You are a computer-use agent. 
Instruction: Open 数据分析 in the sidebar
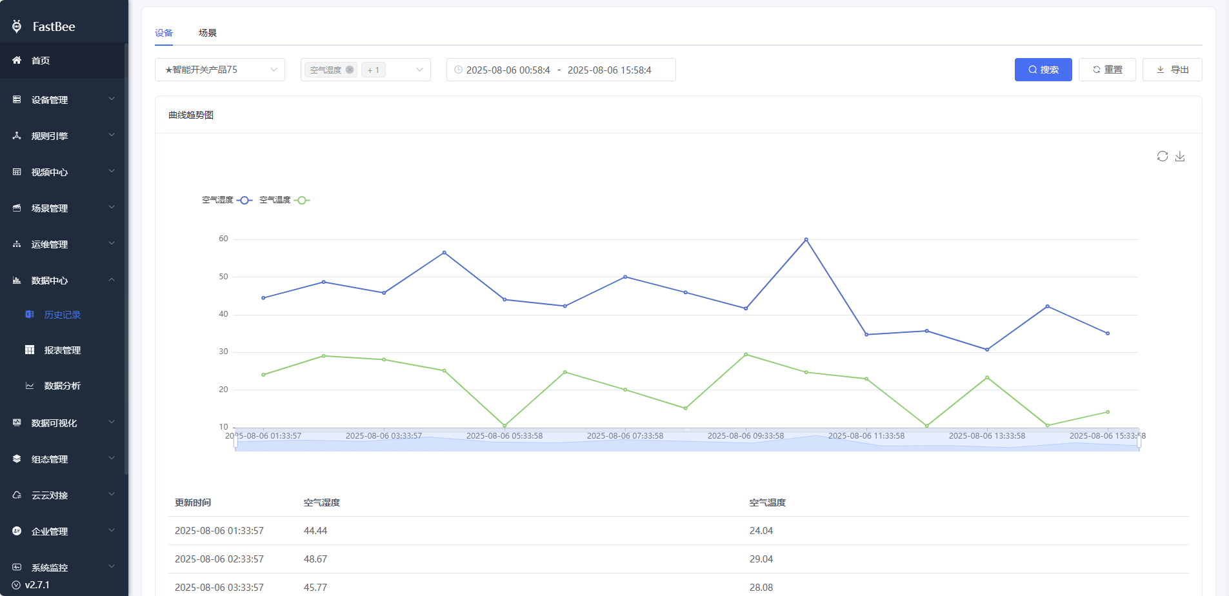[62, 386]
